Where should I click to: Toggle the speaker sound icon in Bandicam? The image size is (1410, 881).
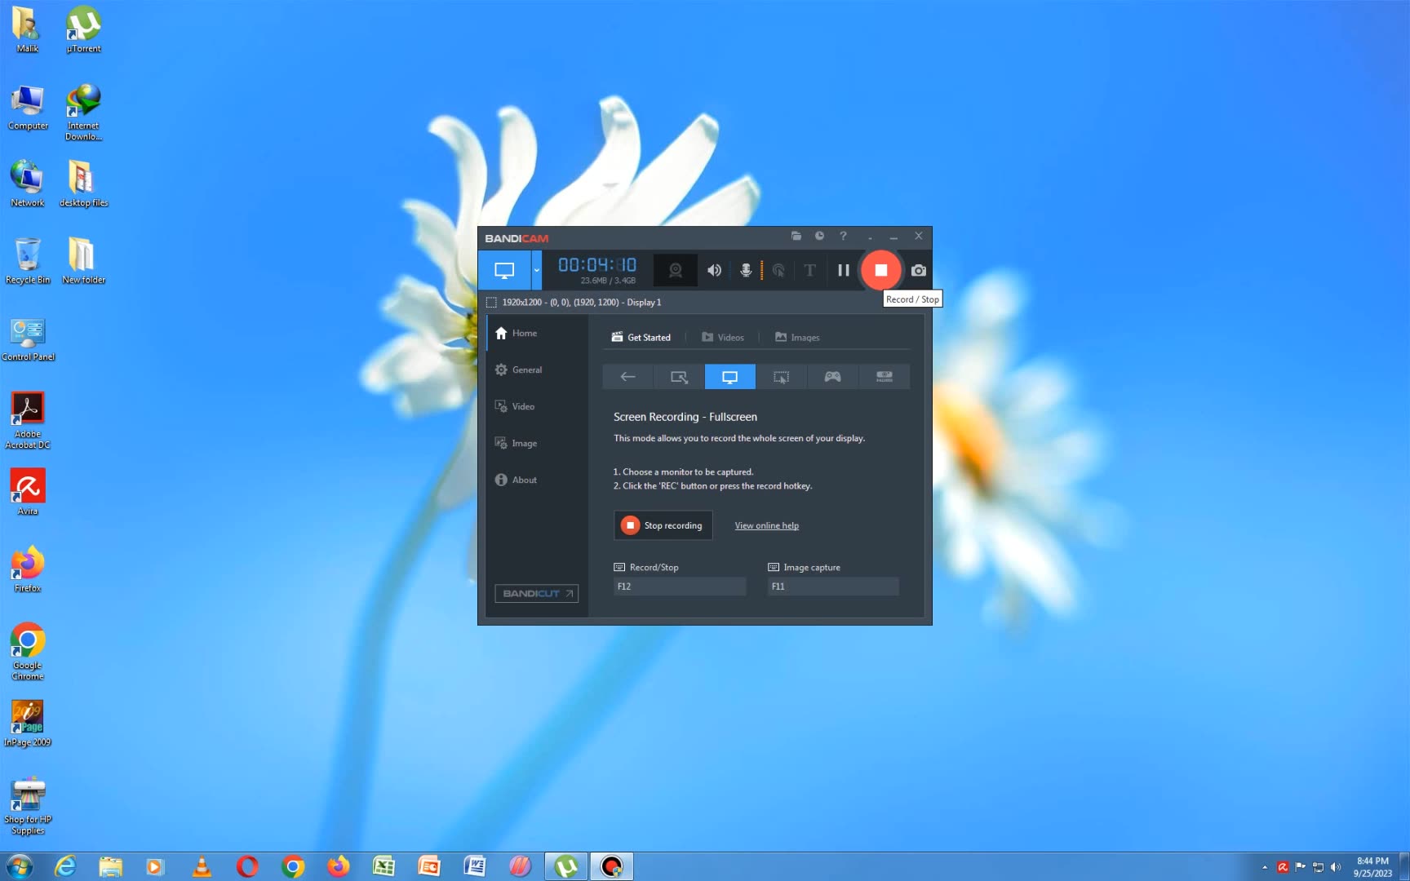(714, 270)
